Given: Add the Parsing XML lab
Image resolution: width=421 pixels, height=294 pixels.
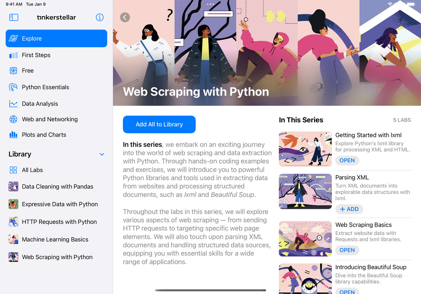Looking at the screenshot, I should (349, 209).
